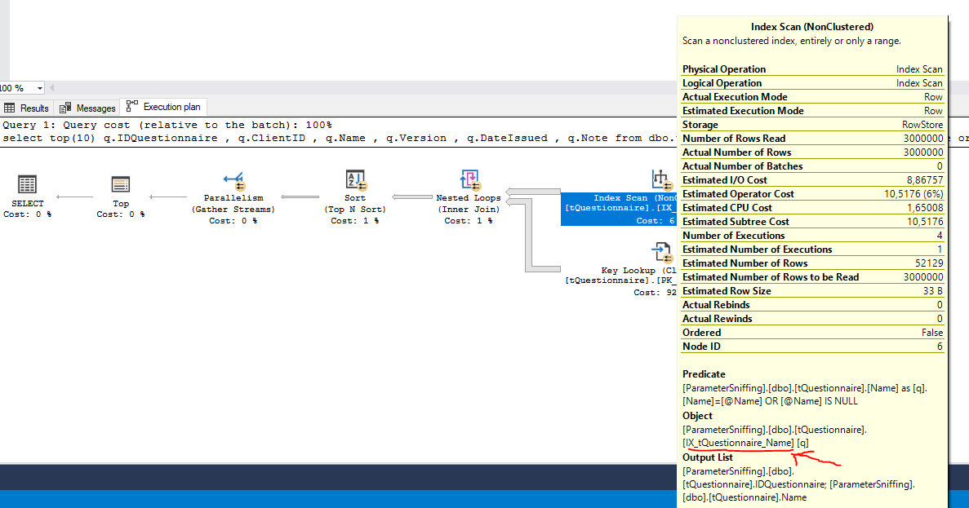Screen dimensions: 969x508
Task: Click the Nested Loops Inner Join icon
Action: pyautogui.click(x=469, y=181)
